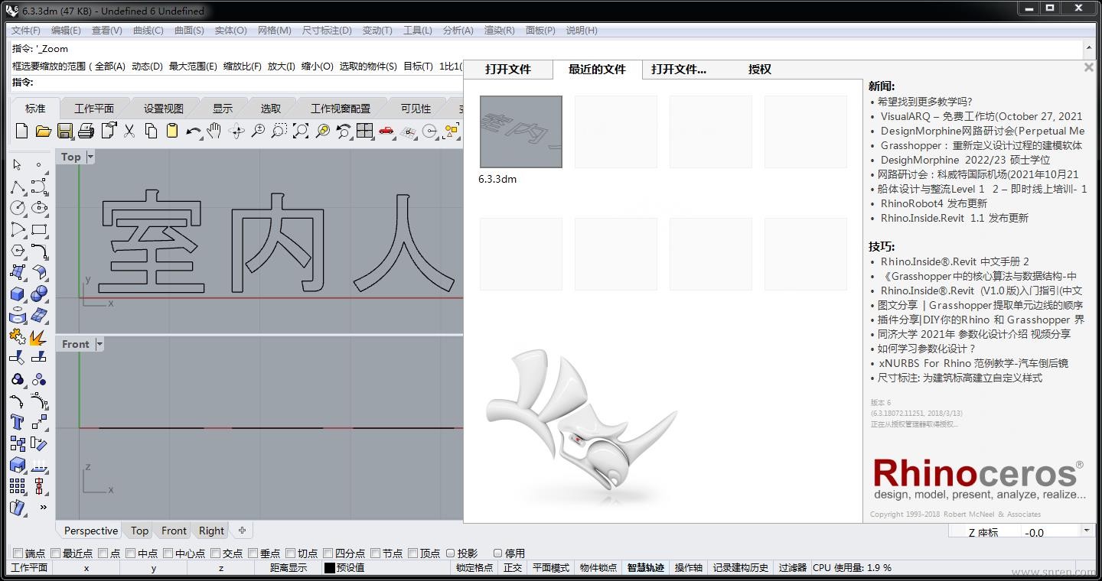Click the Zoom selected icon
Image resolution: width=1102 pixels, height=581 pixels.
click(x=322, y=131)
